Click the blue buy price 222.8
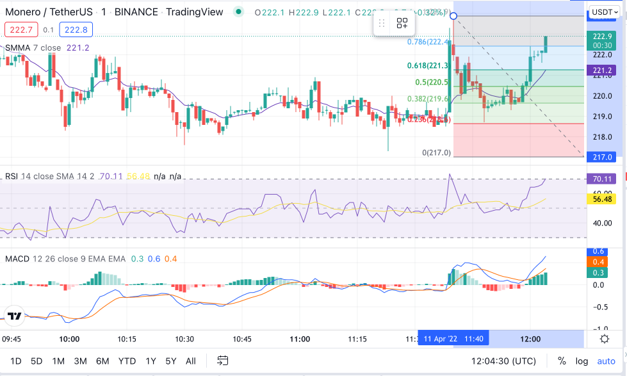The image size is (627, 376). tap(76, 29)
